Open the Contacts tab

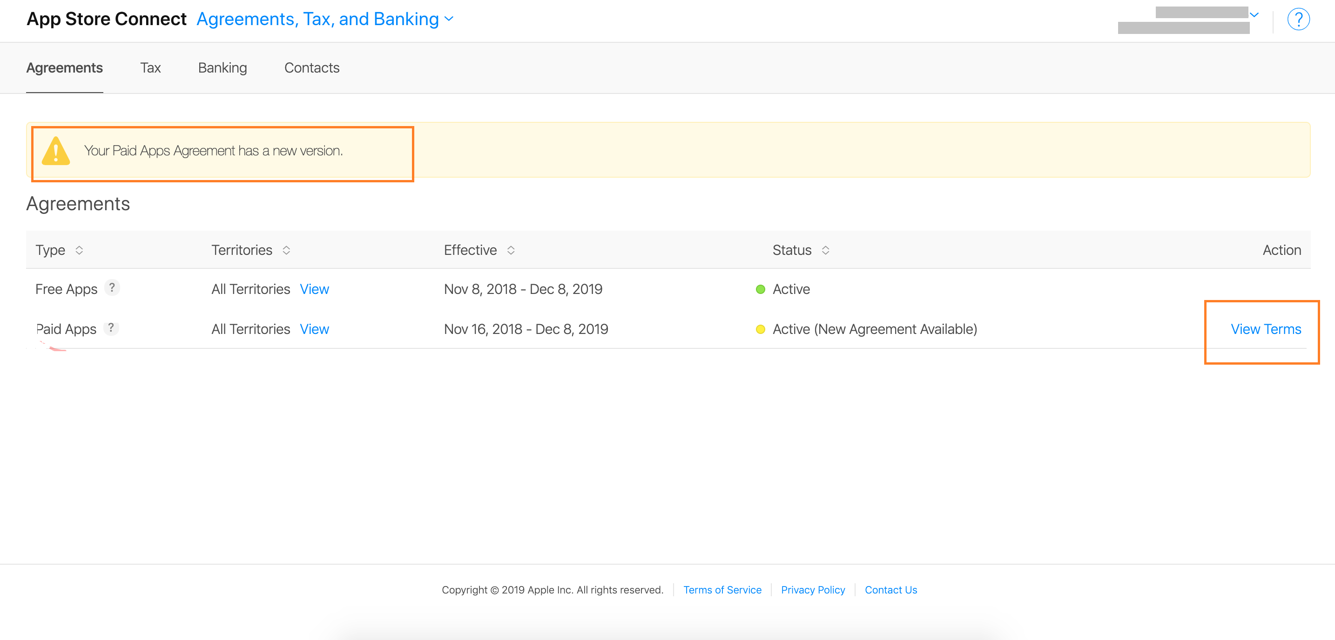point(312,68)
